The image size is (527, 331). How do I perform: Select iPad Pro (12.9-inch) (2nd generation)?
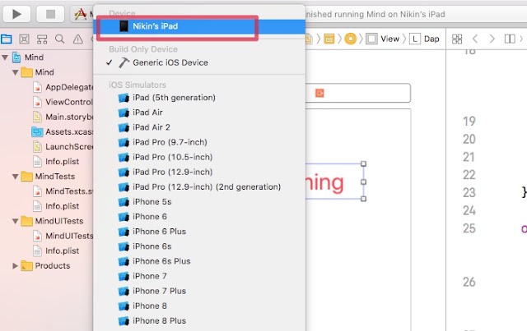[199, 186]
